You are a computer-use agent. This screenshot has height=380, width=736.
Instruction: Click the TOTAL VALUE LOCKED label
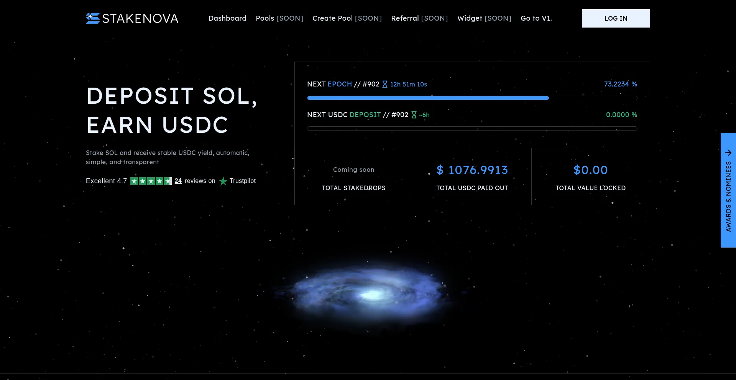(x=591, y=188)
